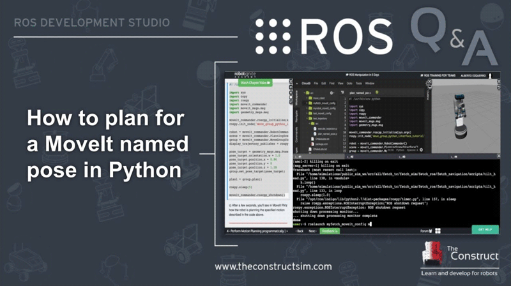Expand the test_moveit_config folder arrow
511x286 pixels.
(307, 114)
